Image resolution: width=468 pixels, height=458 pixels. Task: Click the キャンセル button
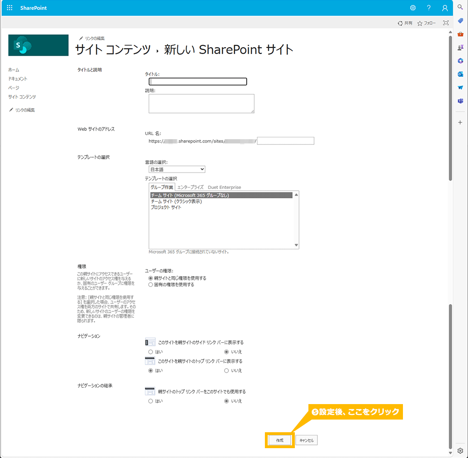pyautogui.click(x=307, y=440)
